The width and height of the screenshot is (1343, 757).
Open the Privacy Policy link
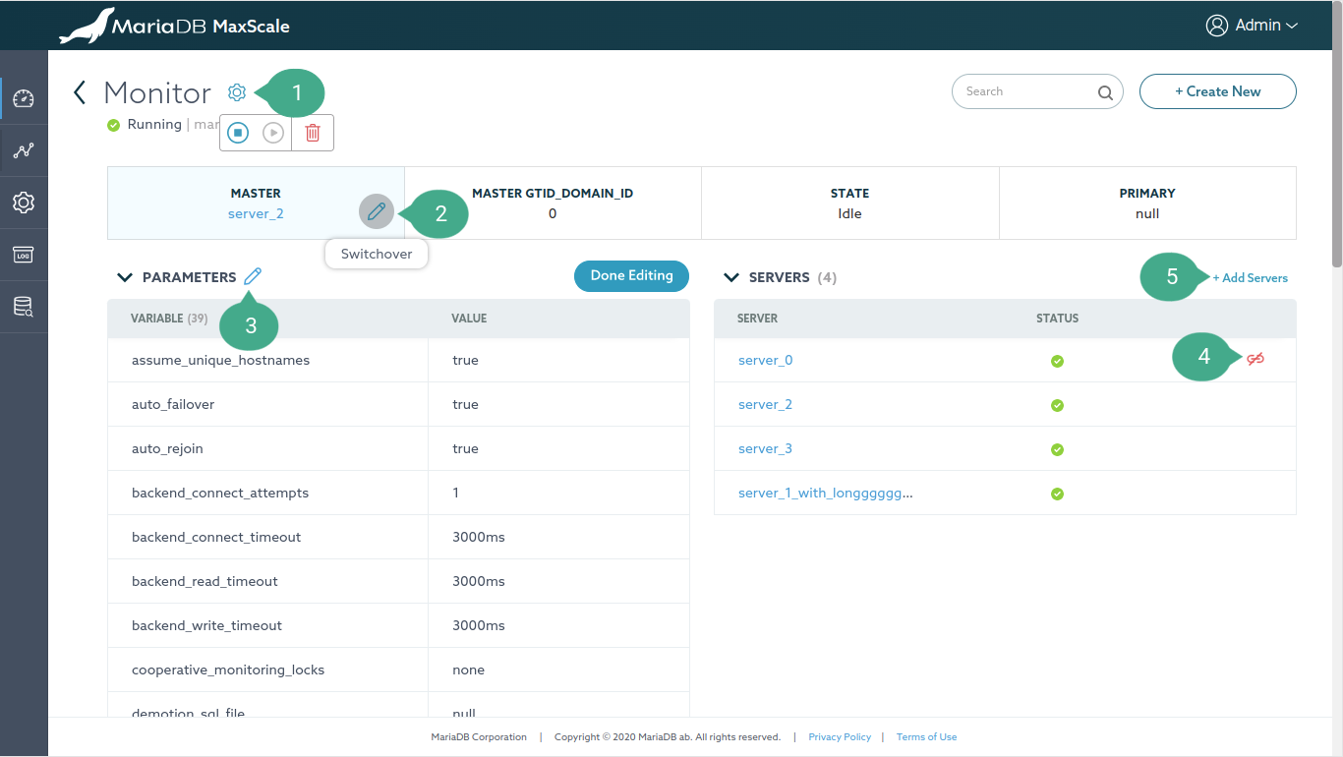point(840,736)
